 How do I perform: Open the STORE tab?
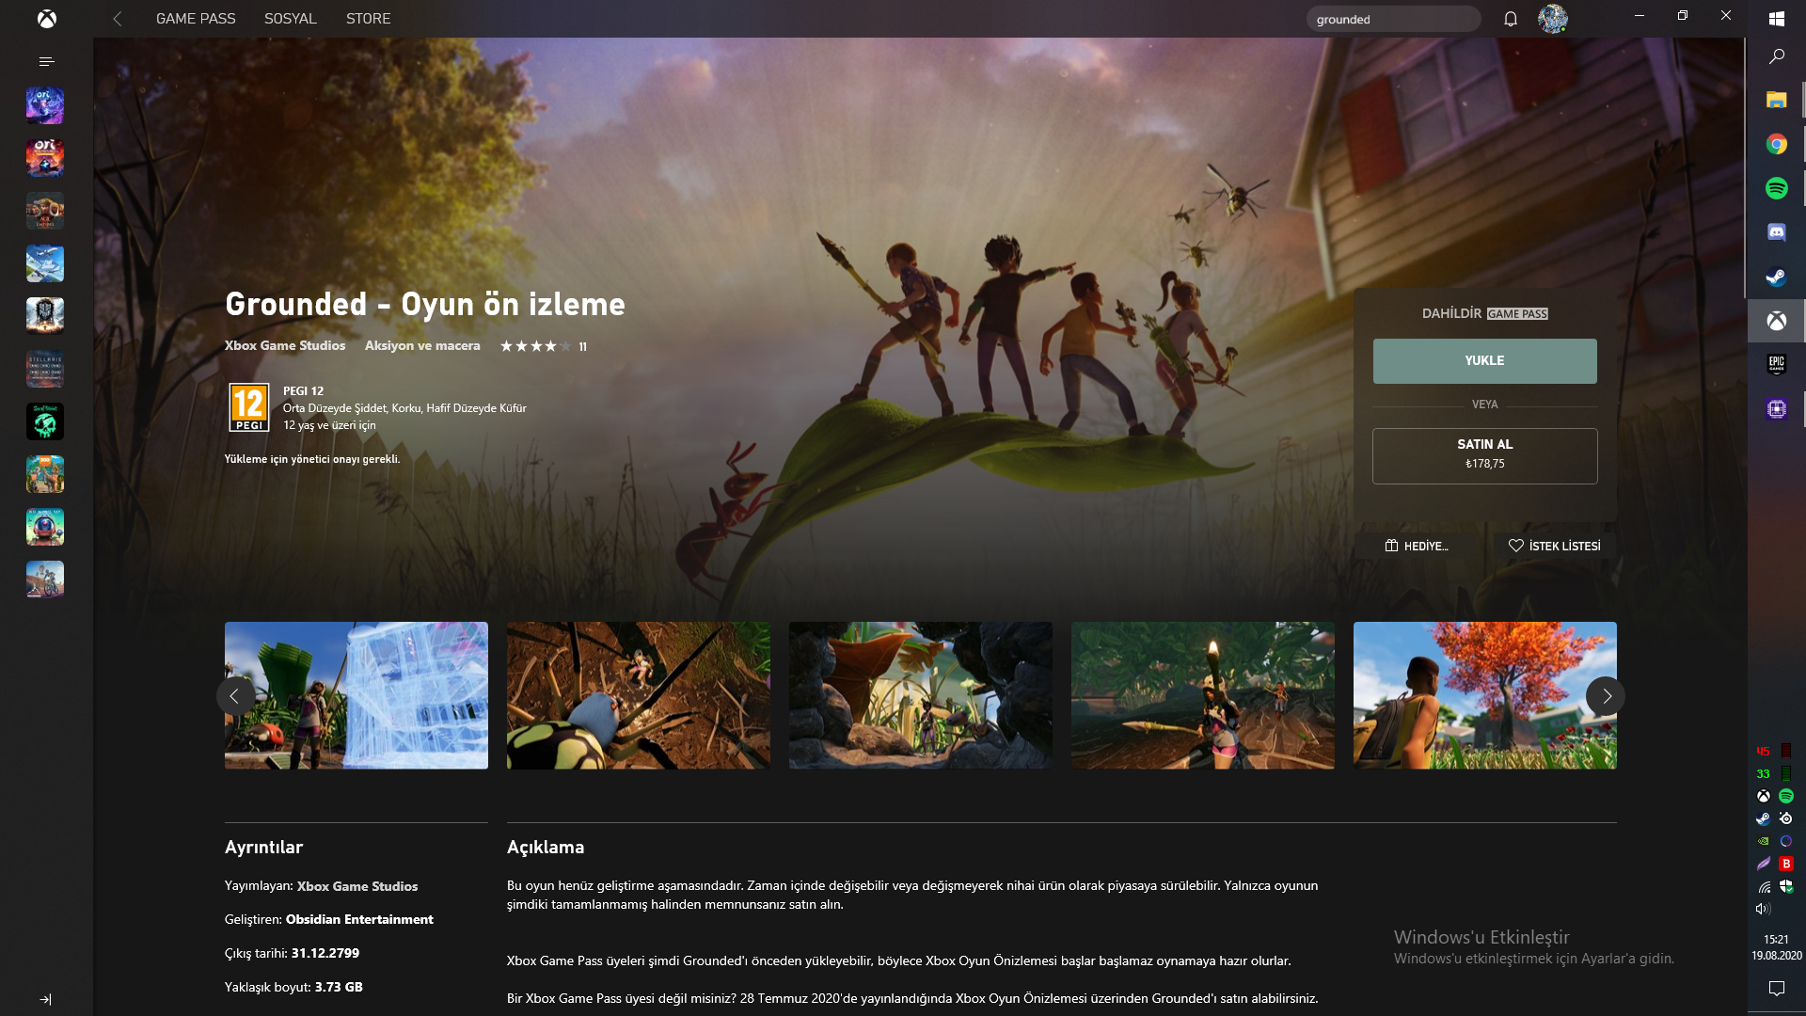click(368, 19)
